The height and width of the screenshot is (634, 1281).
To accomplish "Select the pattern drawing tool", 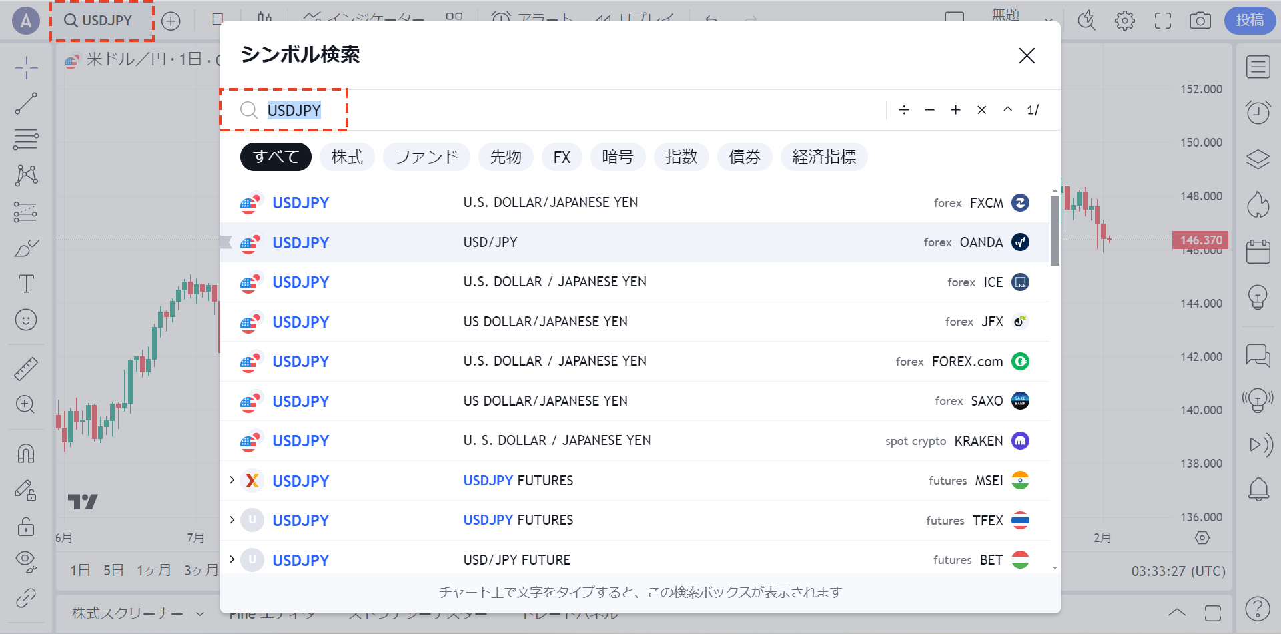I will click(x=26, y=176).
